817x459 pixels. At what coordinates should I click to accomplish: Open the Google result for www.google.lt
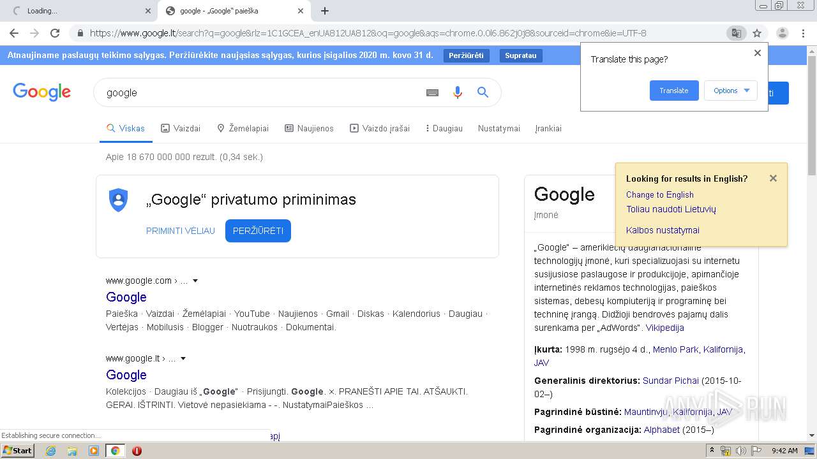click(x=126, y=375)
